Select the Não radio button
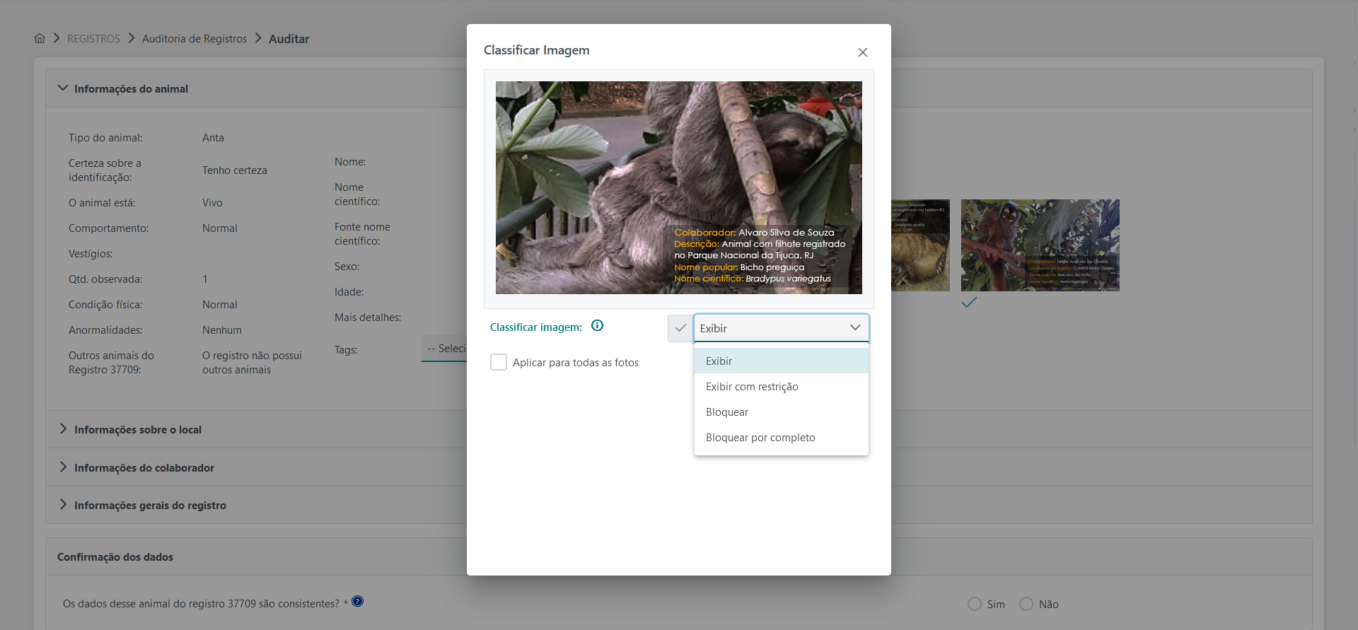Screen dimensions: 1358x630 pos(1026,604)
